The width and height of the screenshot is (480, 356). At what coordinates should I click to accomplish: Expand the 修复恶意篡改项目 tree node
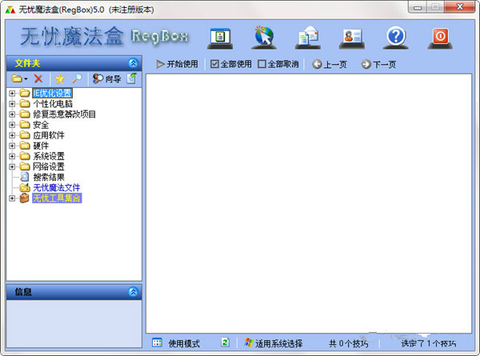(x=12, y=114)
